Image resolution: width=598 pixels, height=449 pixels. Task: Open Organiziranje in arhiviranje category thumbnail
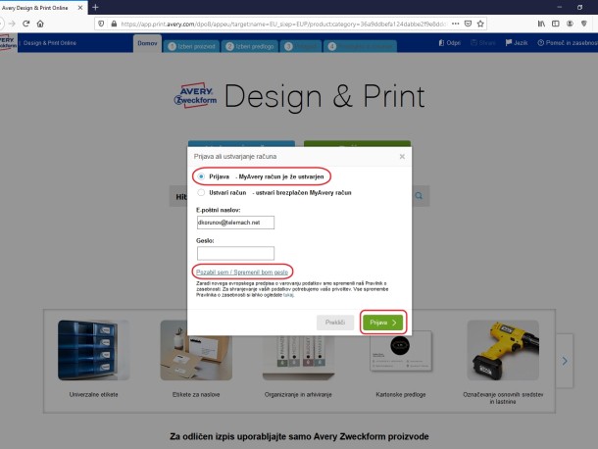(x=298, y=358)
